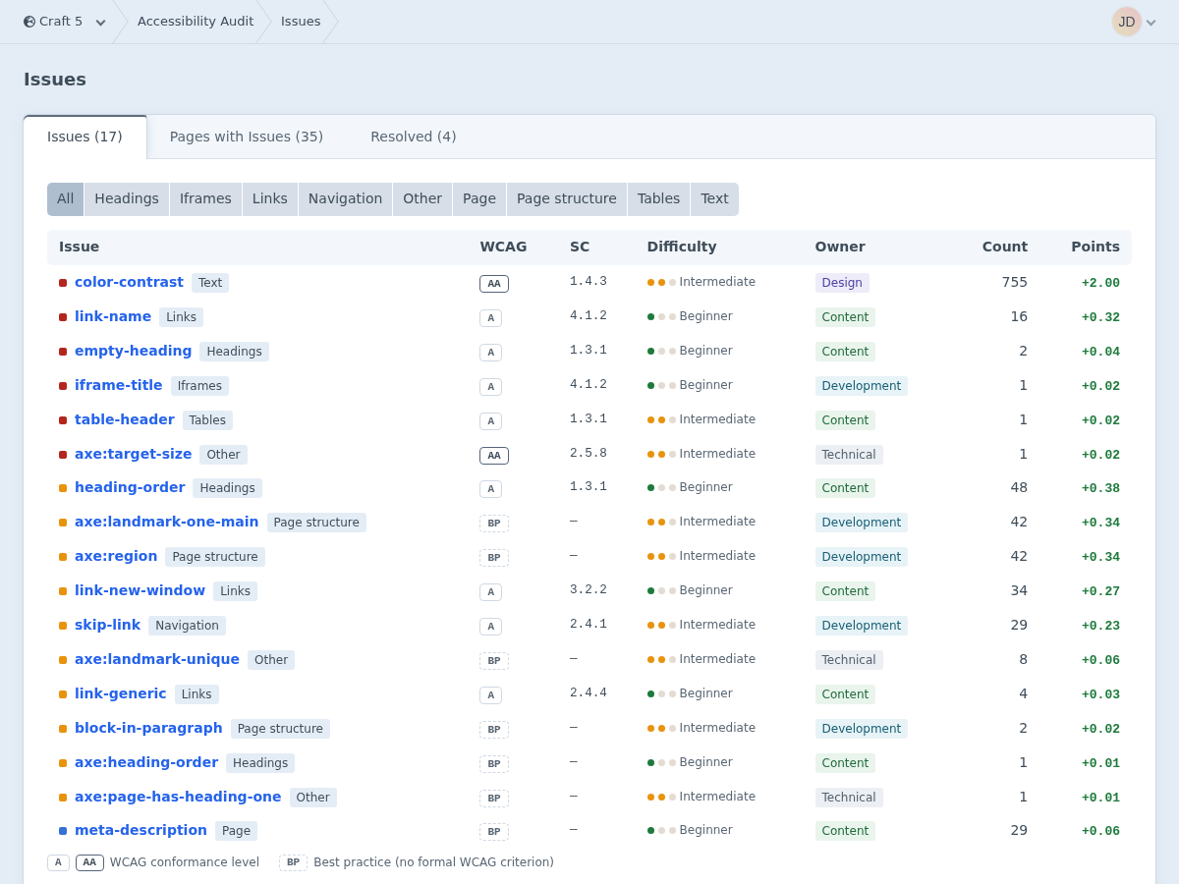Open the Resolved (4) tab

pyautogui.click(x=414, y=137)
